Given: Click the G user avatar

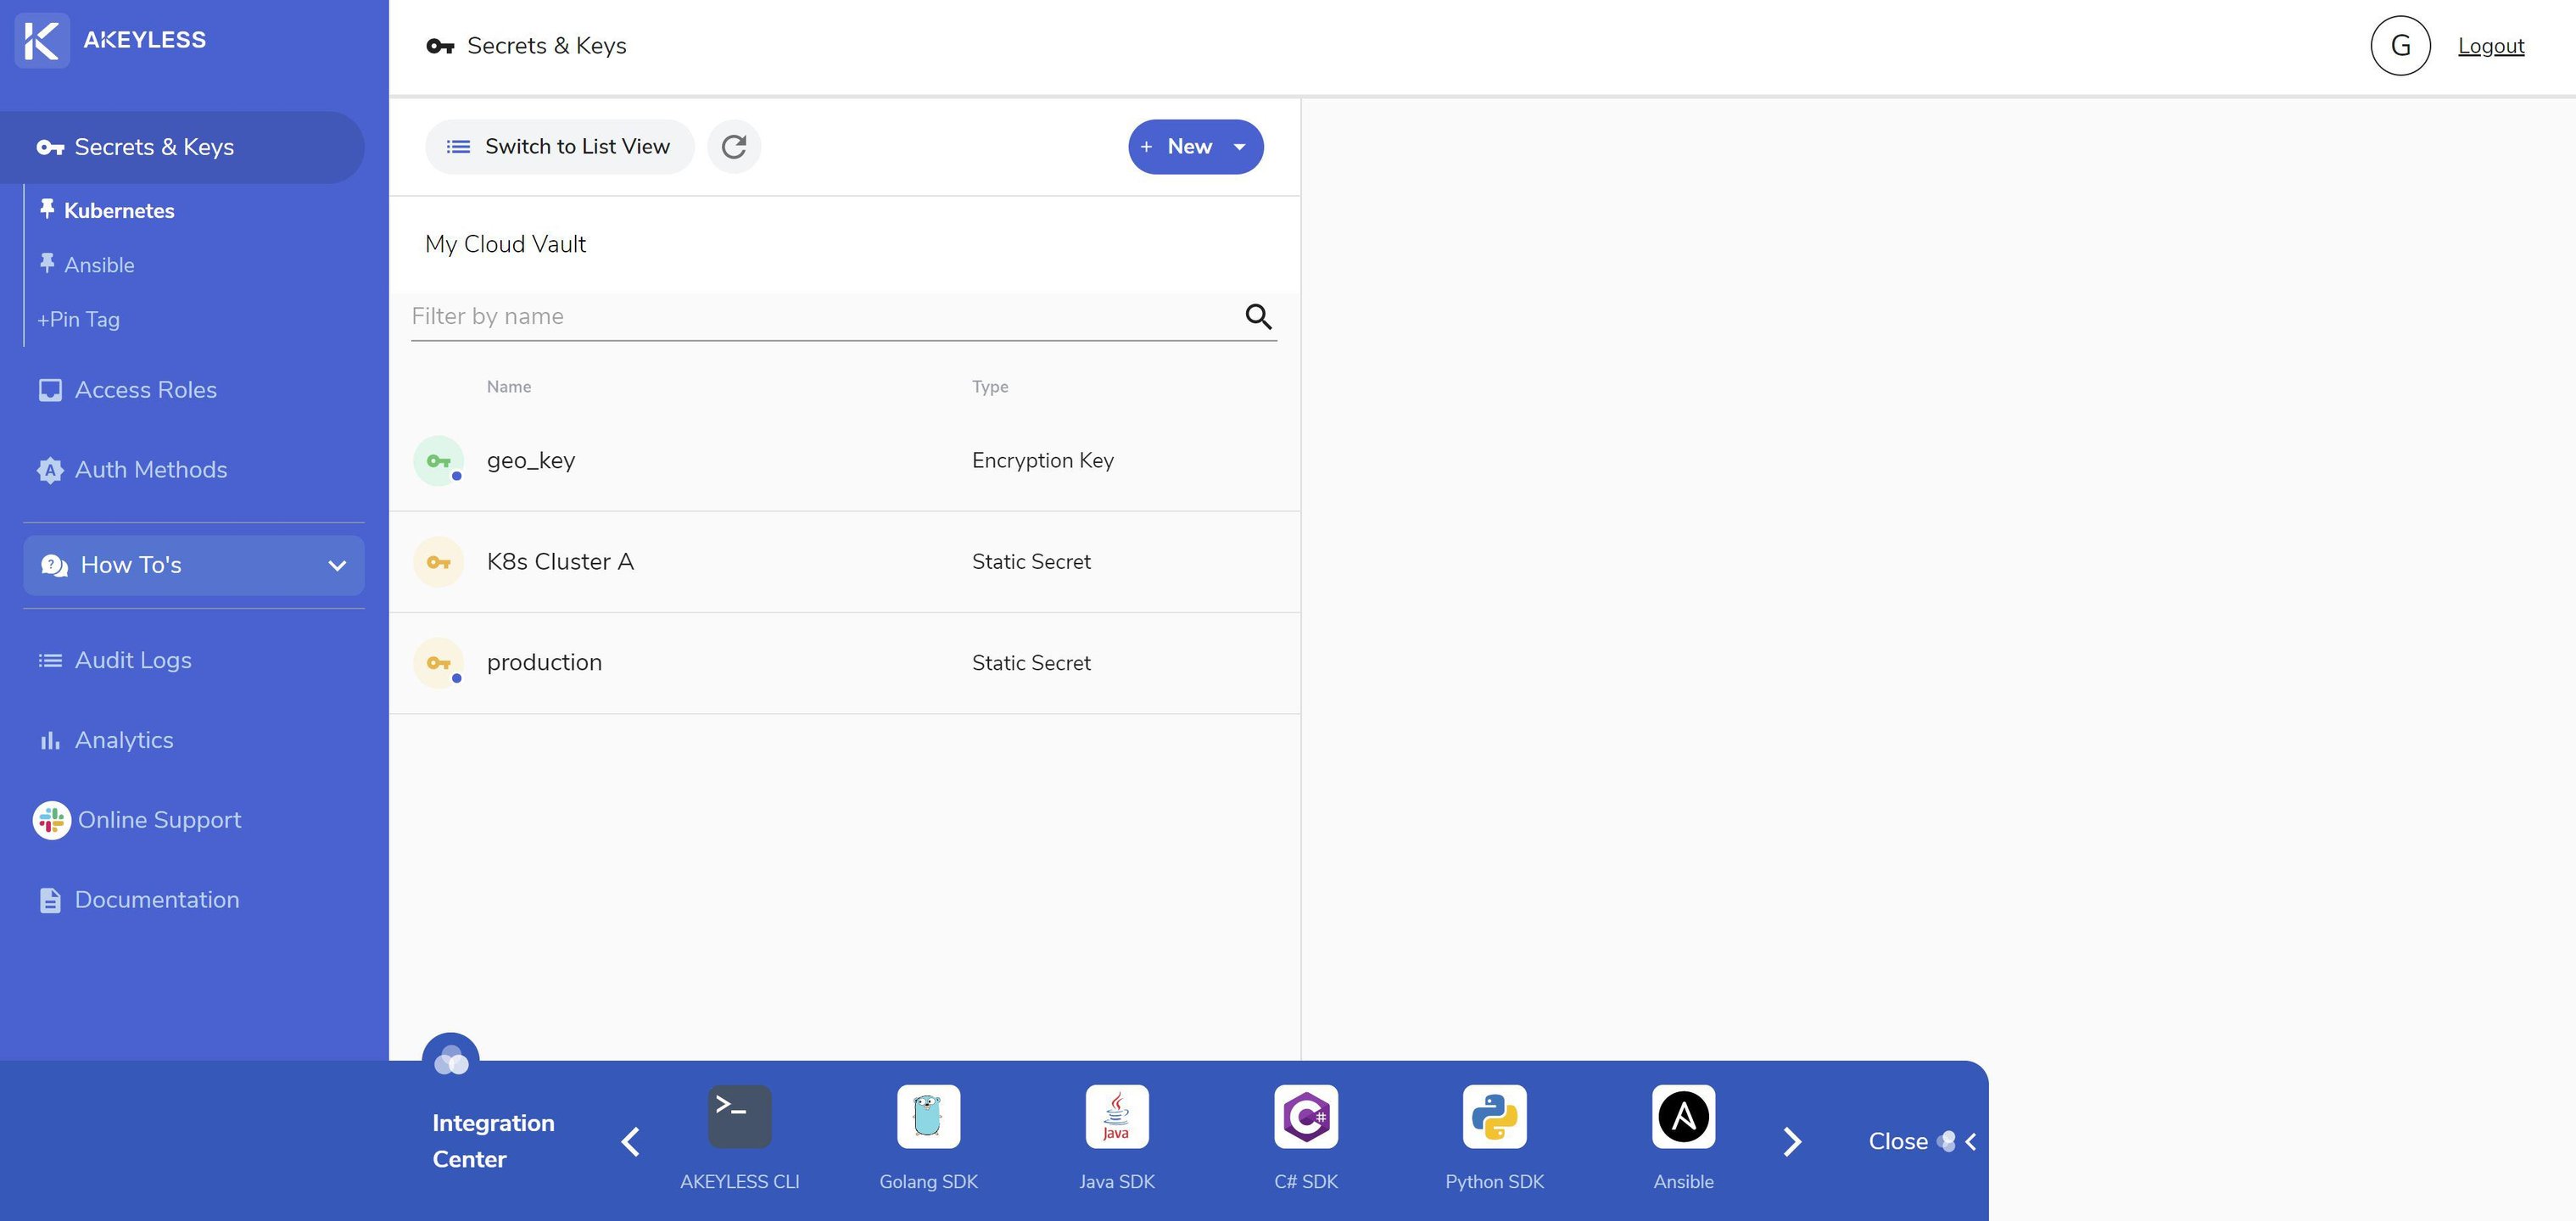Looking at the screenshot, I should tap(2400, 46).
